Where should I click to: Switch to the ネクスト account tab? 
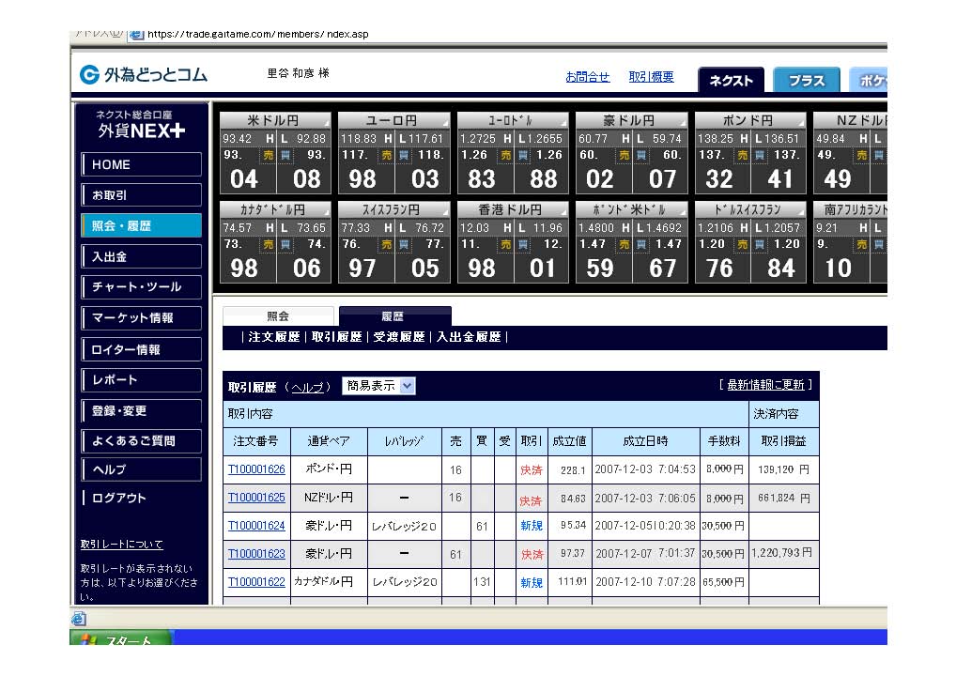(731, 80)
